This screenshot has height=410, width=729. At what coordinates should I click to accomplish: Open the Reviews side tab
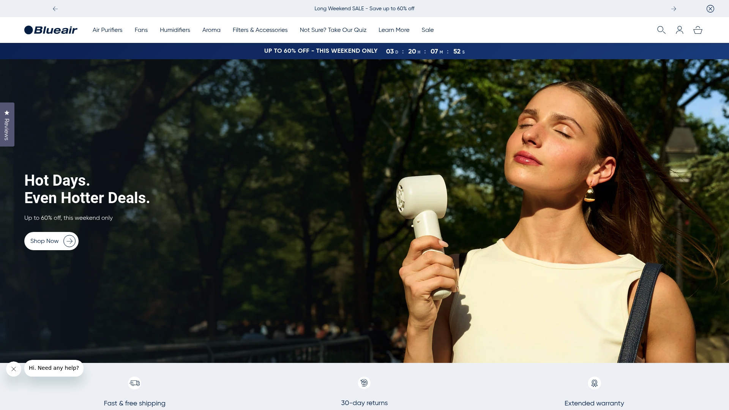7,125
